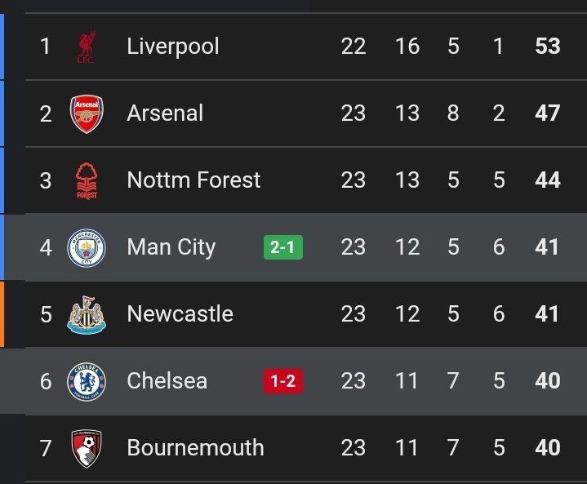This screenshot has width=587, height=484.
Task: Click position number 7 for Bournemouth
Action: 45,448
